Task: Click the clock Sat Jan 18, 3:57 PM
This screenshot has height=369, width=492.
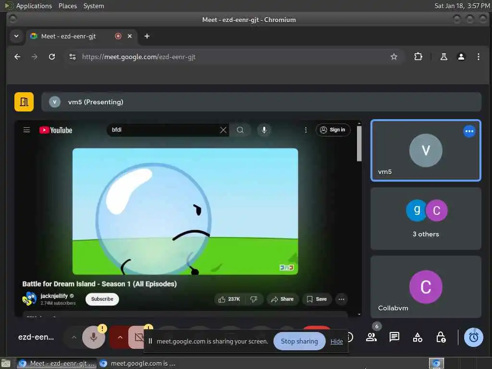Action: click(x=462, y=6)
